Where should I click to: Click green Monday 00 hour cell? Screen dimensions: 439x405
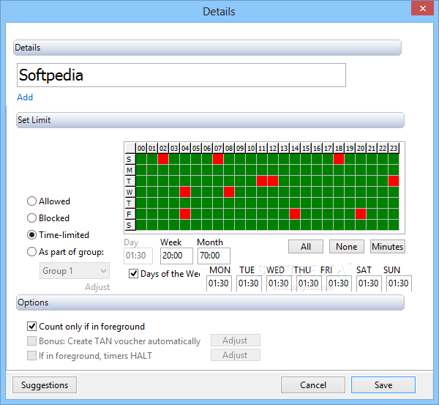(x=141, y=170)
